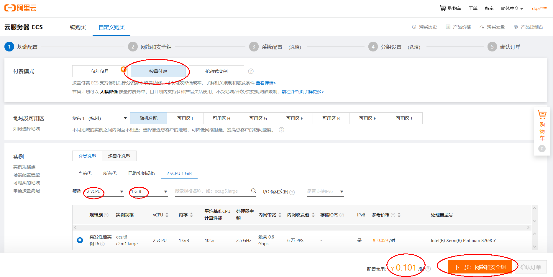Open 查看详情 link
553x277 pixels.
(x=266, y=83)
